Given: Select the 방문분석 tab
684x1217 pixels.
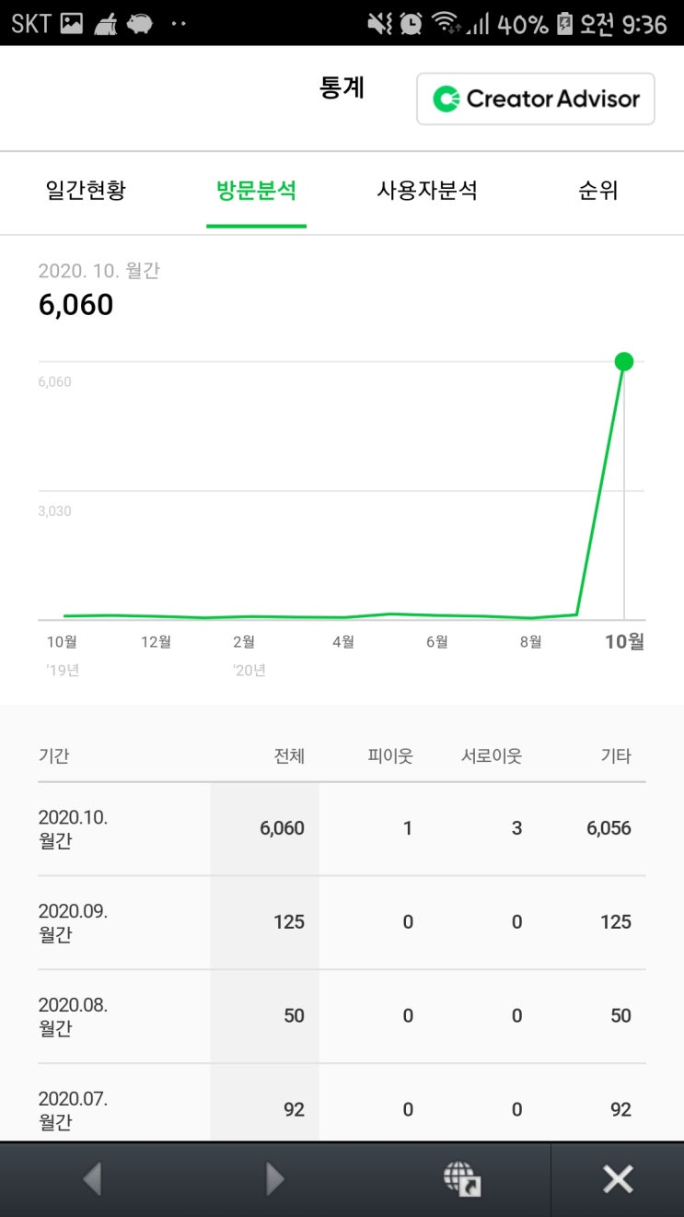Looking at the screenshot, I should click(256, 191).
